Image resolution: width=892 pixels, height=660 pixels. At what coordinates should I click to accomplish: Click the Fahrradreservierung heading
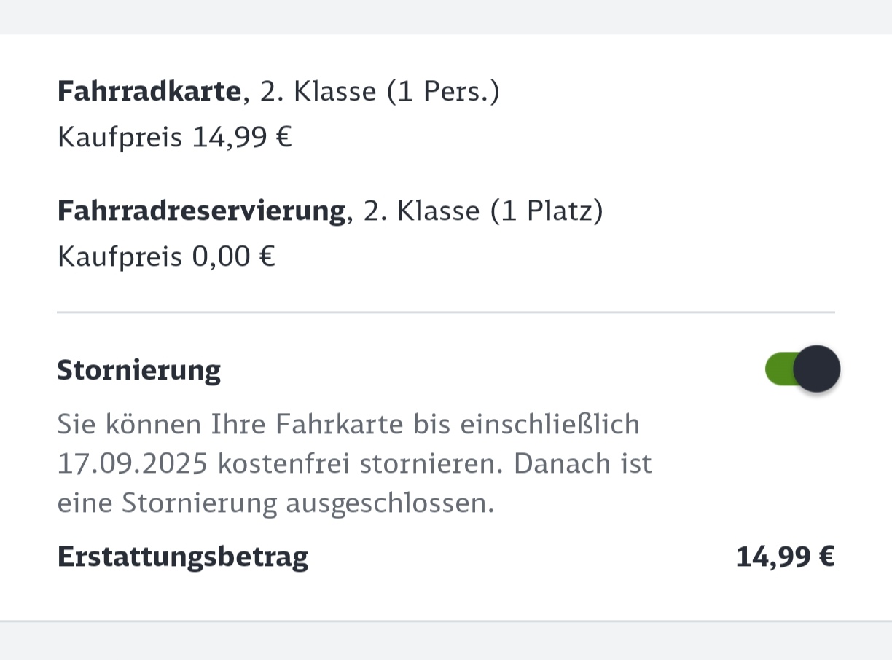pos(201,211)
